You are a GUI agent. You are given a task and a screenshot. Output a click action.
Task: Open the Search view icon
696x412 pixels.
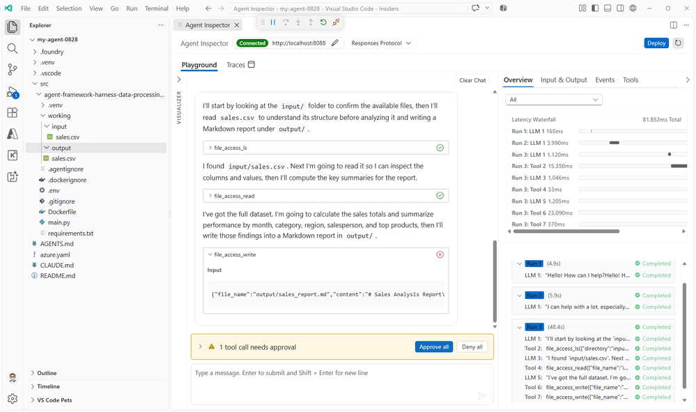13,48
